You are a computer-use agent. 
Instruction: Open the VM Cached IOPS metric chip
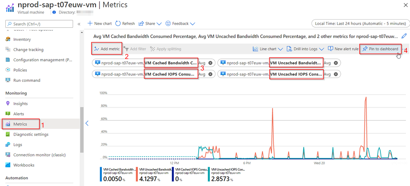153,74
